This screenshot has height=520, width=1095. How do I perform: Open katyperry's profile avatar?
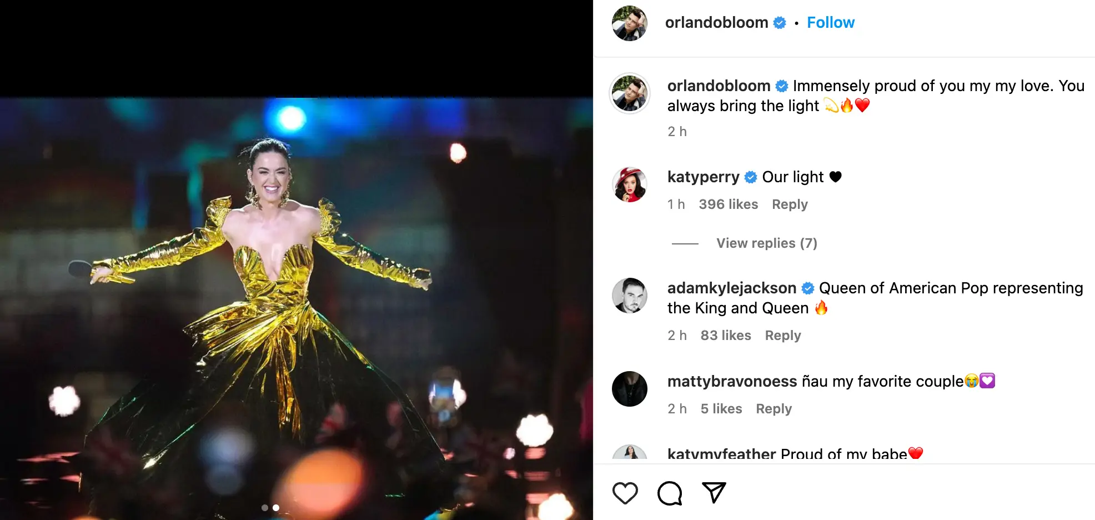(630, 184)
